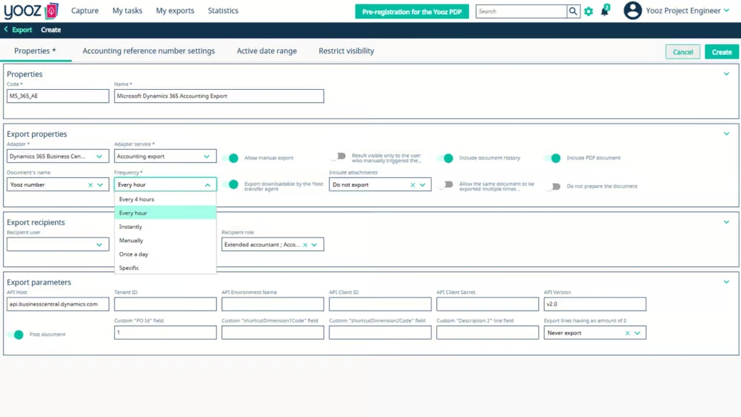Toggle Allow same document exported multiple times
Image resolution: width=741 pixels, height=417 pixels.
[446, 185]
